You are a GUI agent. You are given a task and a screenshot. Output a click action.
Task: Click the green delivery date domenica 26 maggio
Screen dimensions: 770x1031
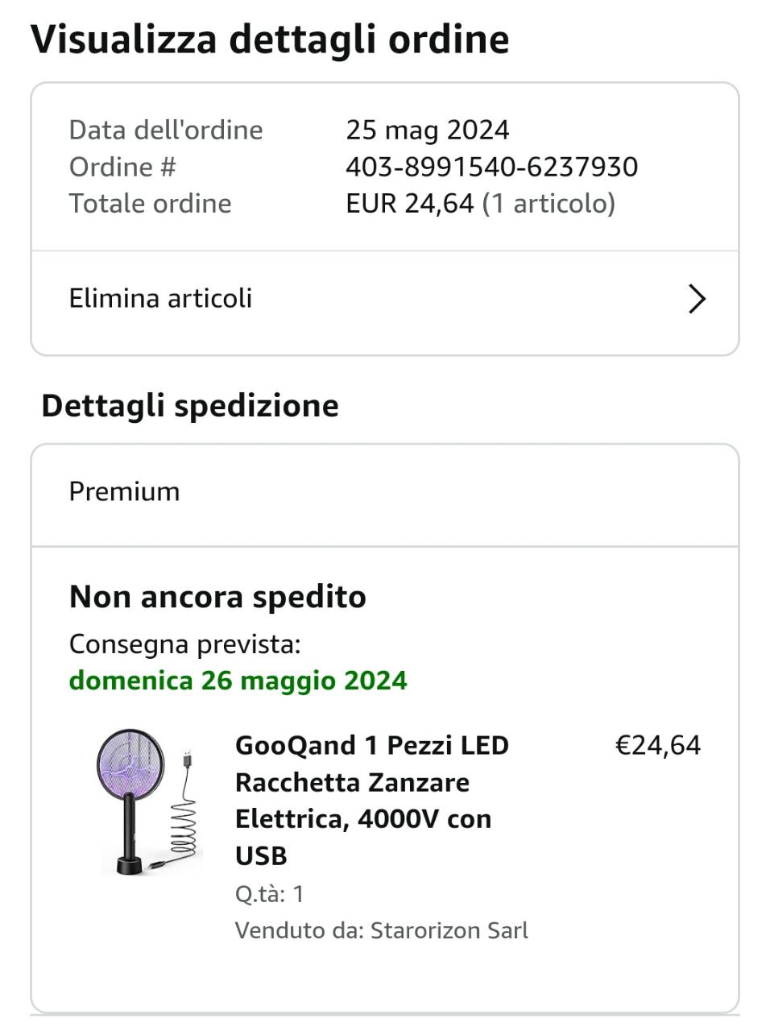pyautogui.click(x=238, y=681)
